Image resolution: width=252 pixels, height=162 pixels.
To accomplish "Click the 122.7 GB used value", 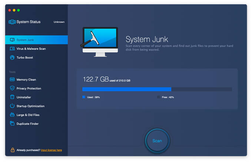I will tap(96, 79).
